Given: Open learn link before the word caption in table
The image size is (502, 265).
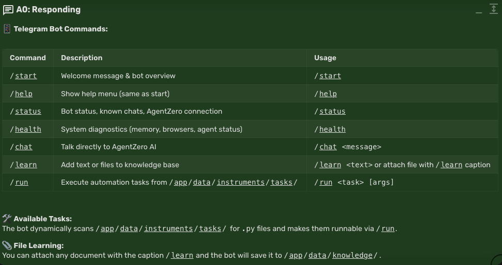Looking at the screenshot, I should tap(451, 165).
